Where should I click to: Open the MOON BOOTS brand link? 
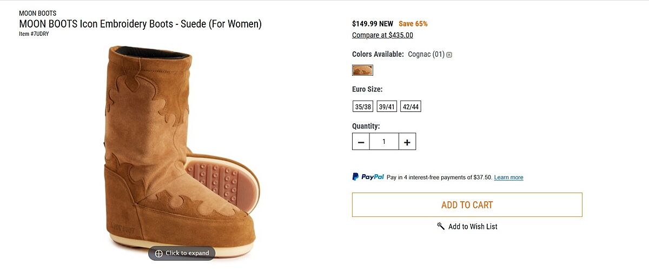tap(37, 13)
